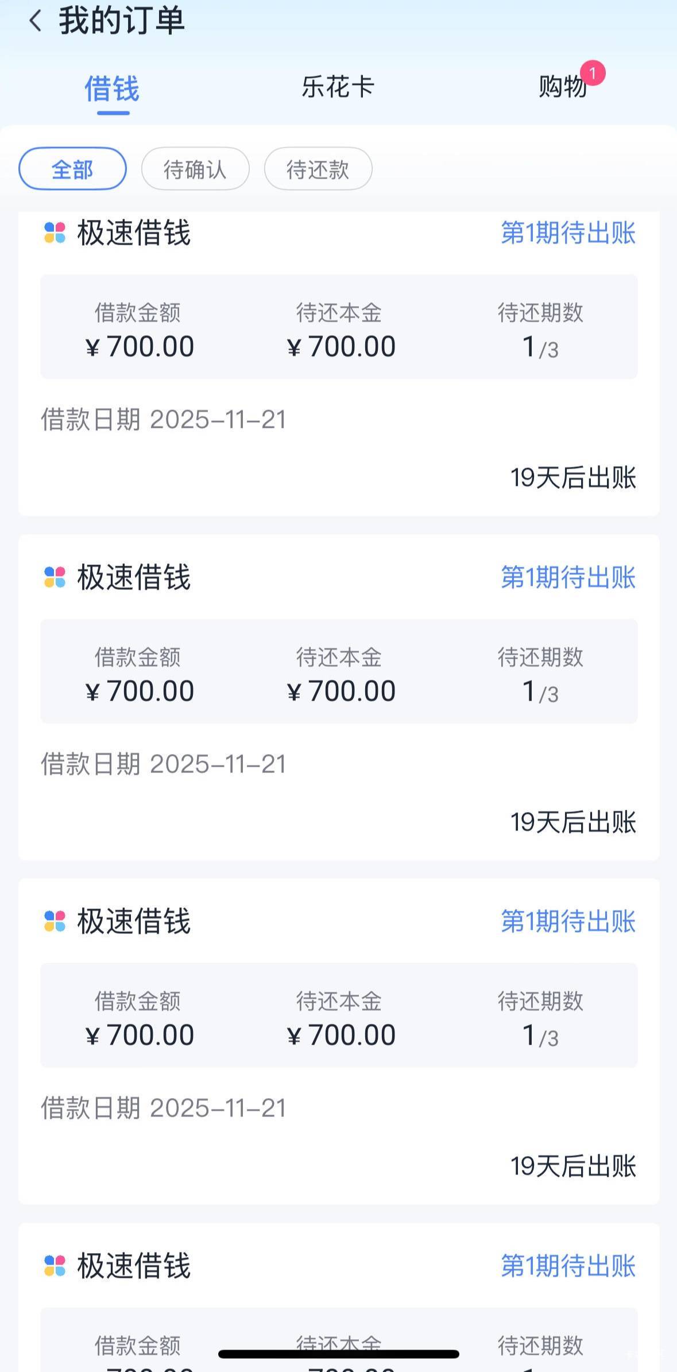This screenshot has height=1372, width=677.
Task: Open first order's 第1期待出账 status link
Action: coord(568,233)
